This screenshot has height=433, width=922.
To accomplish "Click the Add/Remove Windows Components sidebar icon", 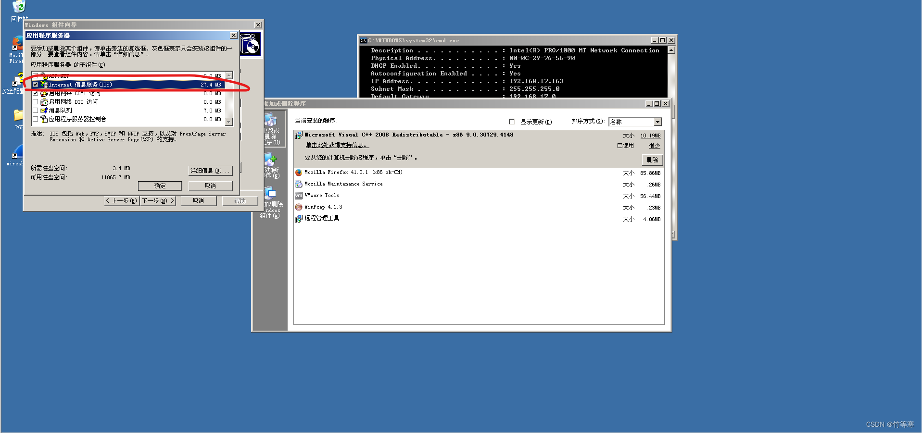I will point(270,194).
